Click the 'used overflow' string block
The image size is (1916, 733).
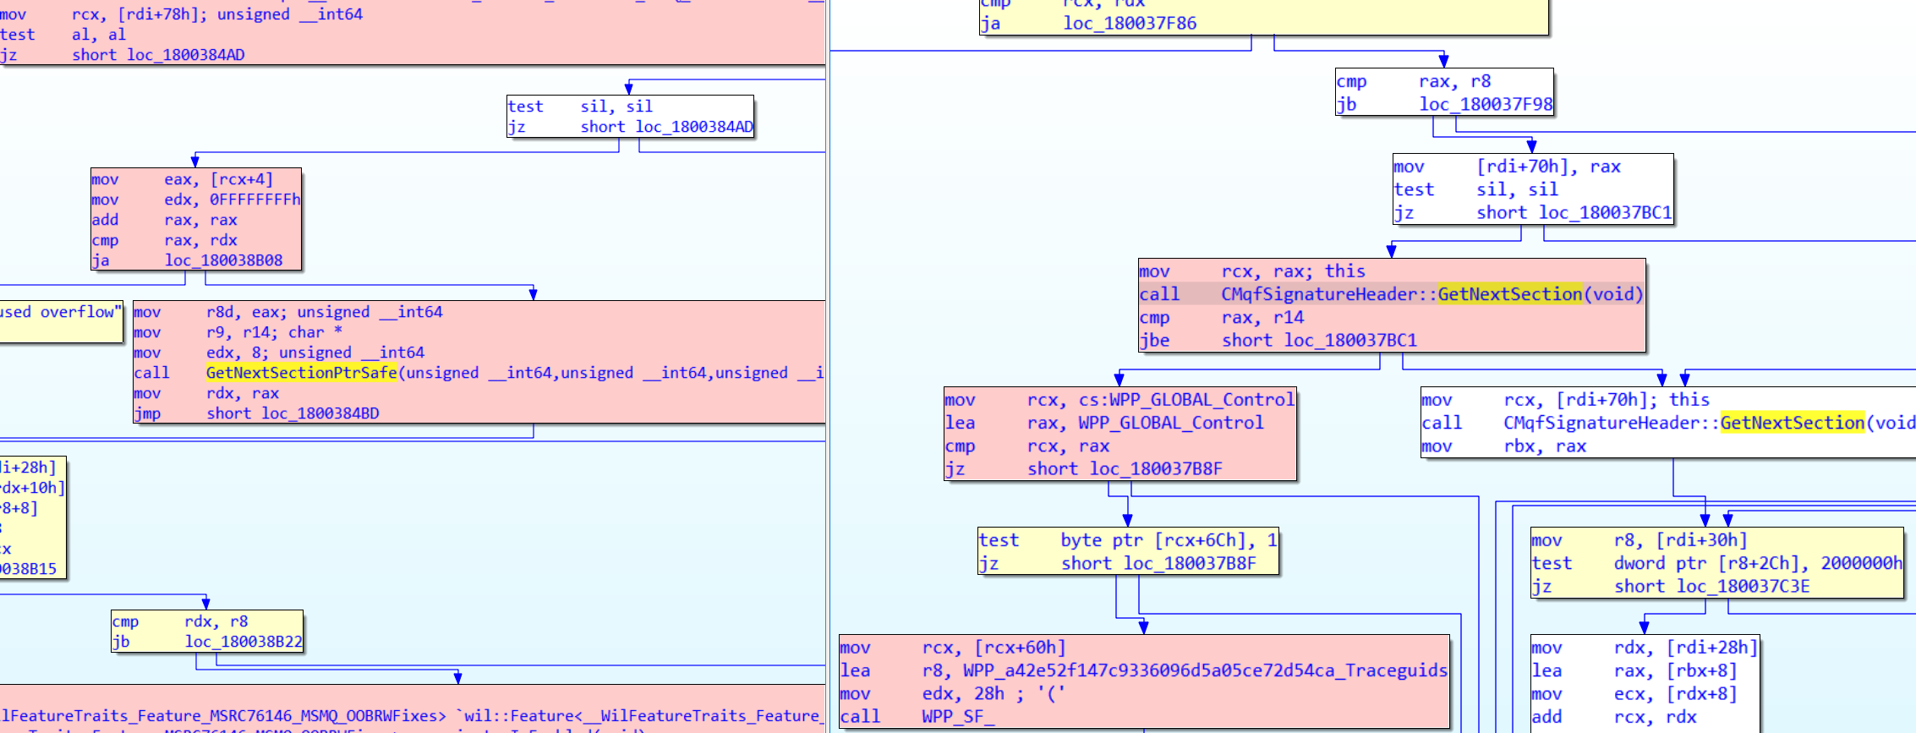coord(61,321)
